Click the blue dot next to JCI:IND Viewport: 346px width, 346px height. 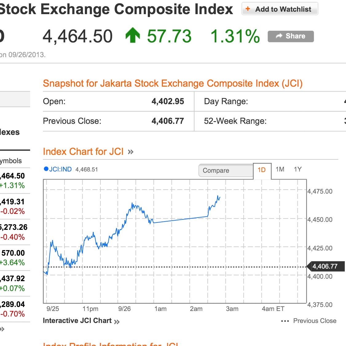tap(46, 169)
